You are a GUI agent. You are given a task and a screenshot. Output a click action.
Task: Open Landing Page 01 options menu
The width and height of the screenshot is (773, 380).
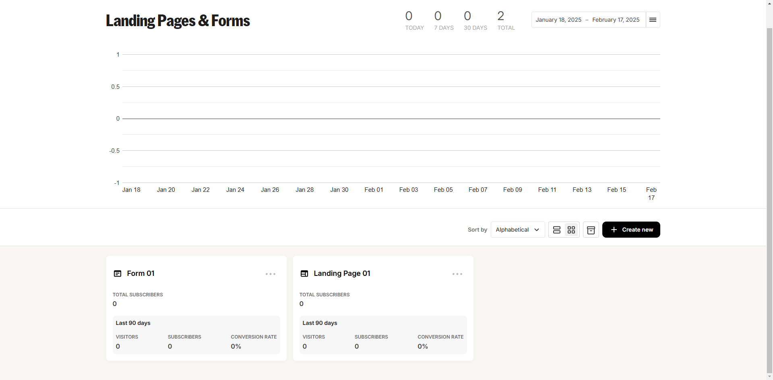tap(457, 274)
